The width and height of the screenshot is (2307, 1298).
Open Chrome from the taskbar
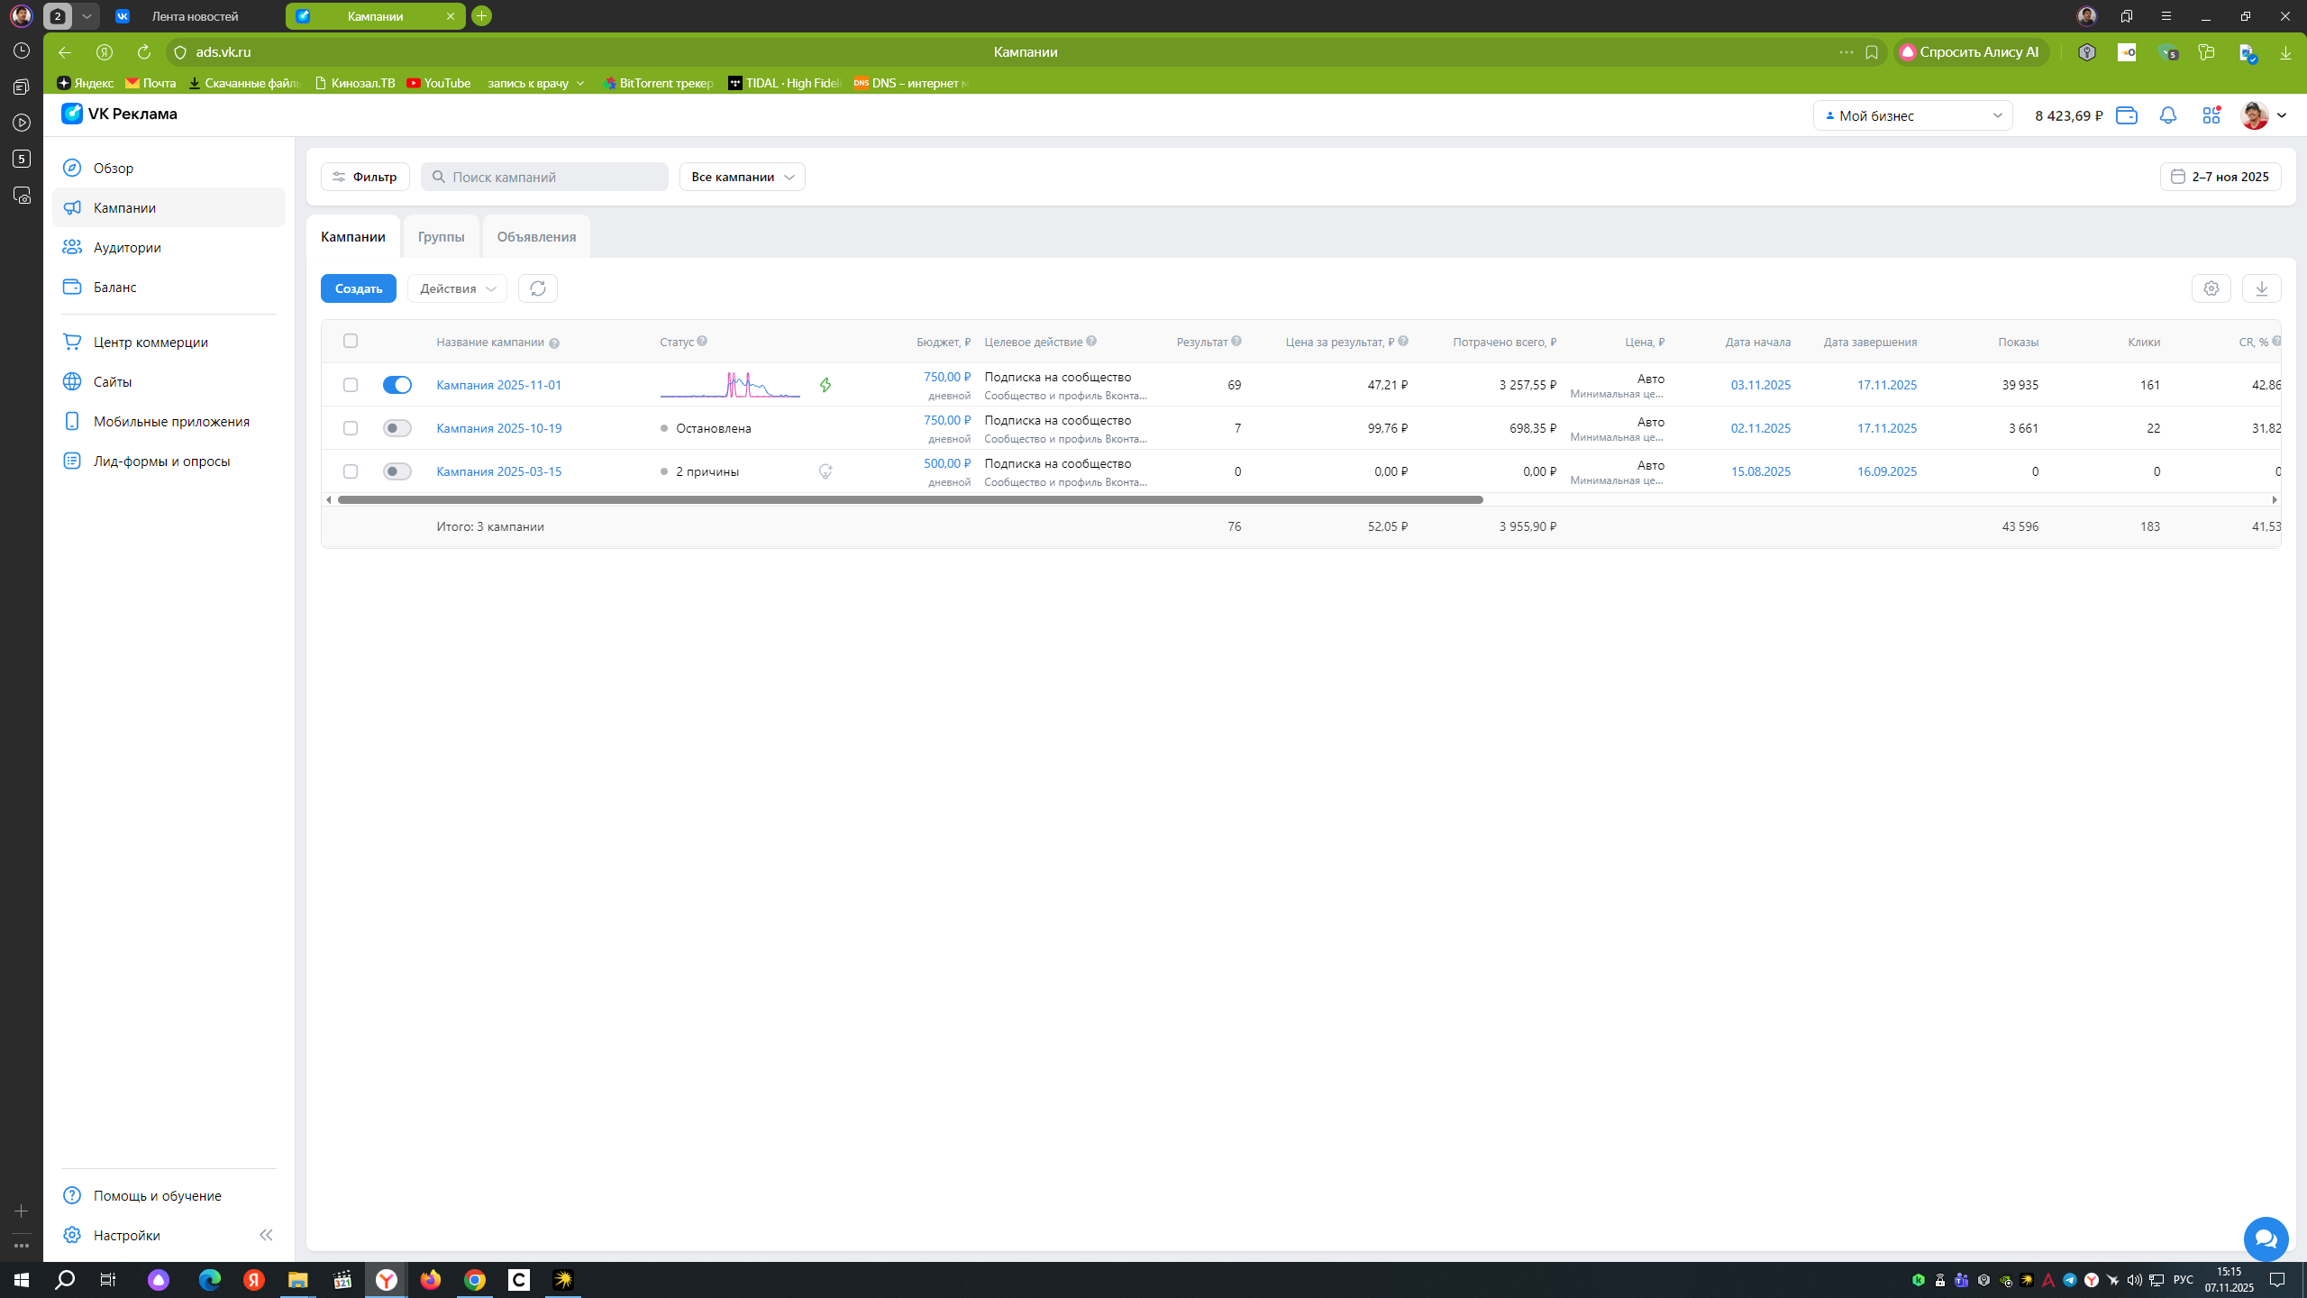tap(475, 1280)
